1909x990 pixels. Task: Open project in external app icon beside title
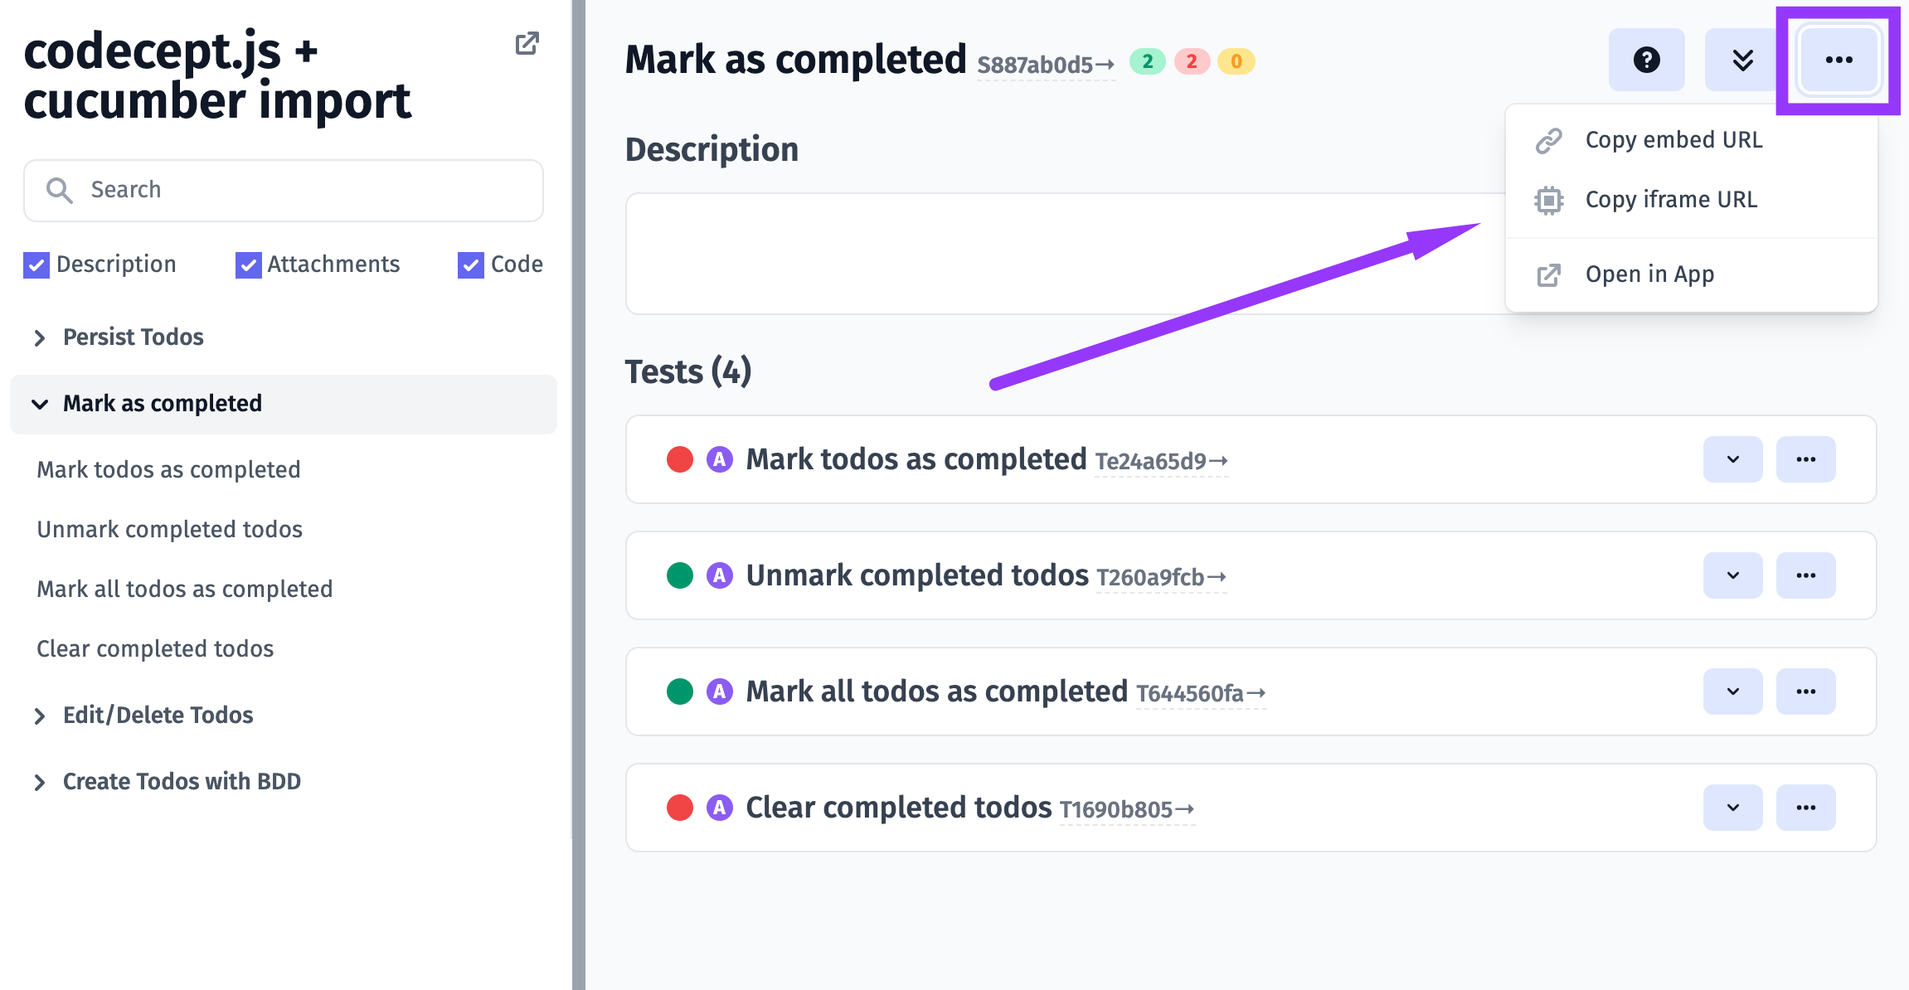click(x=527, y=43)
